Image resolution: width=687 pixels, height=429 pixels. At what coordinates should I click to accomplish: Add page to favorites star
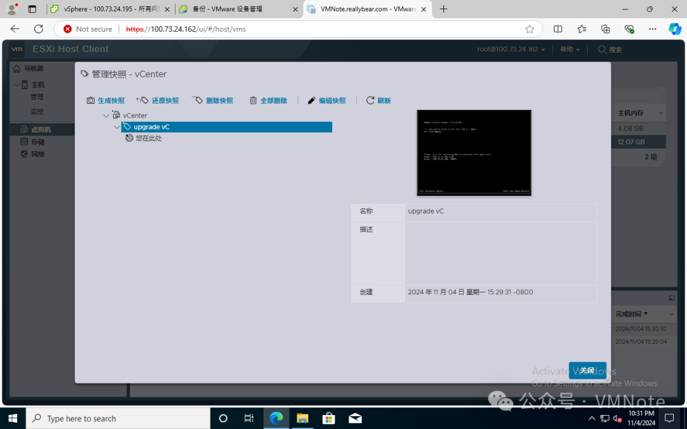point(530,29)
